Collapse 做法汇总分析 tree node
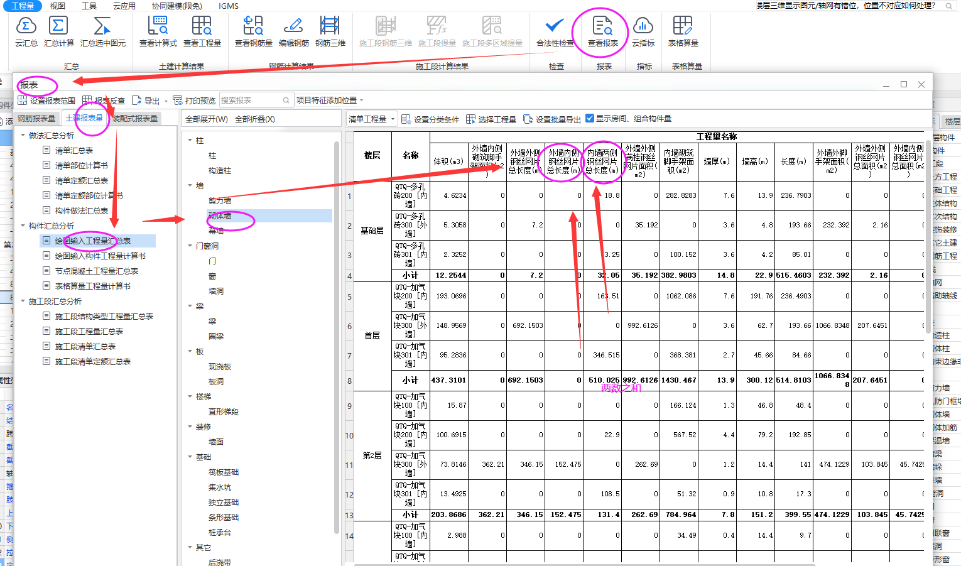Viewport: 961px width, 566px height. [x=23, y=135]
